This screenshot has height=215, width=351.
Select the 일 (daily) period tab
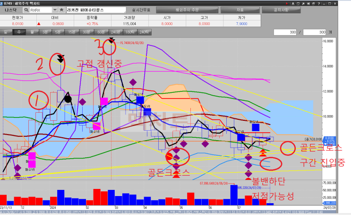click(x=6, y=32)
